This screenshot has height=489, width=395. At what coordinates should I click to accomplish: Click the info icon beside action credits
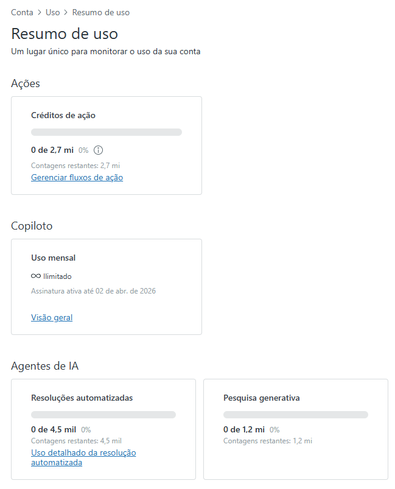click(99, 150)
